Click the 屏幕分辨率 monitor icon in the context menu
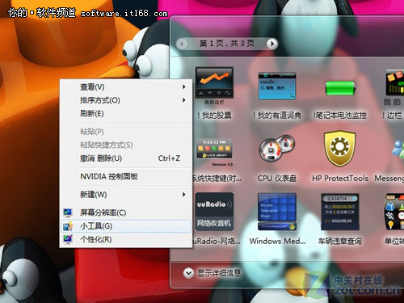The image size is (404, 303). point(67,213)
